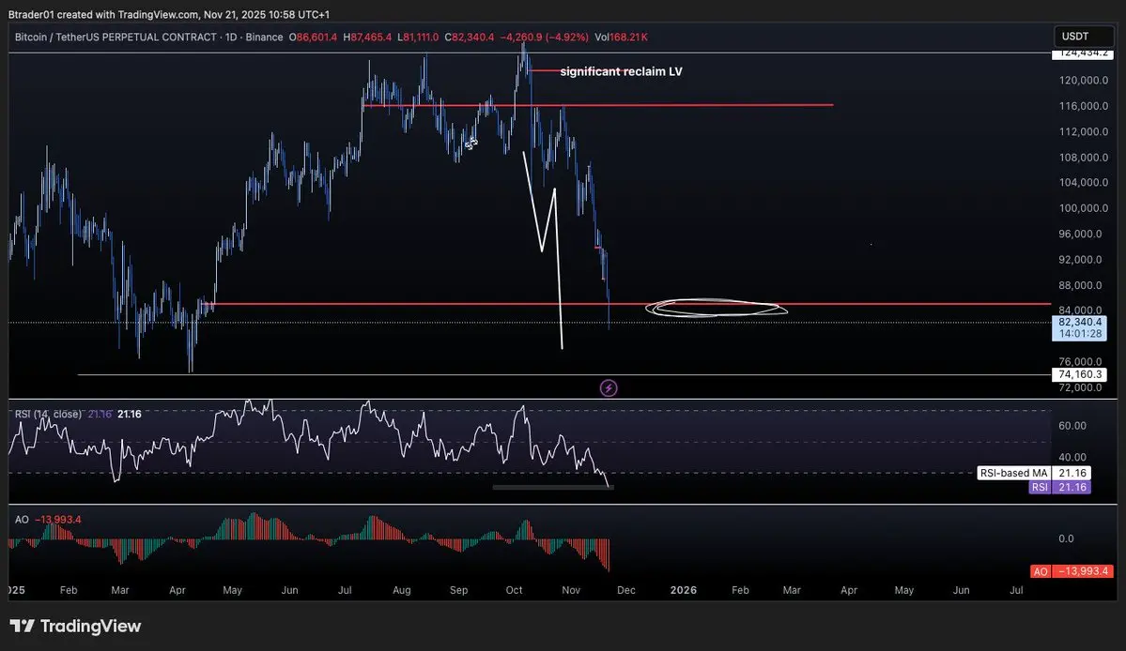The height and width of the screenshot is (651, 1126).
Task: Click the 108,000.0 price scale label
Action: [1084, 157]
